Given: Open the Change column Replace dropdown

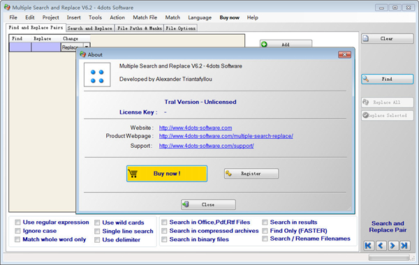Looking at the screenshot, I should click(87, 47).
